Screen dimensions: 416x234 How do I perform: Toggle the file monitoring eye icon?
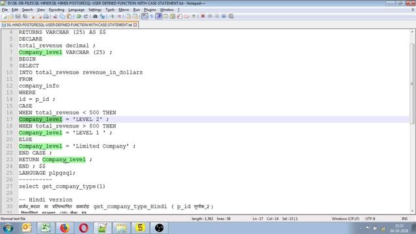[194, 16]
